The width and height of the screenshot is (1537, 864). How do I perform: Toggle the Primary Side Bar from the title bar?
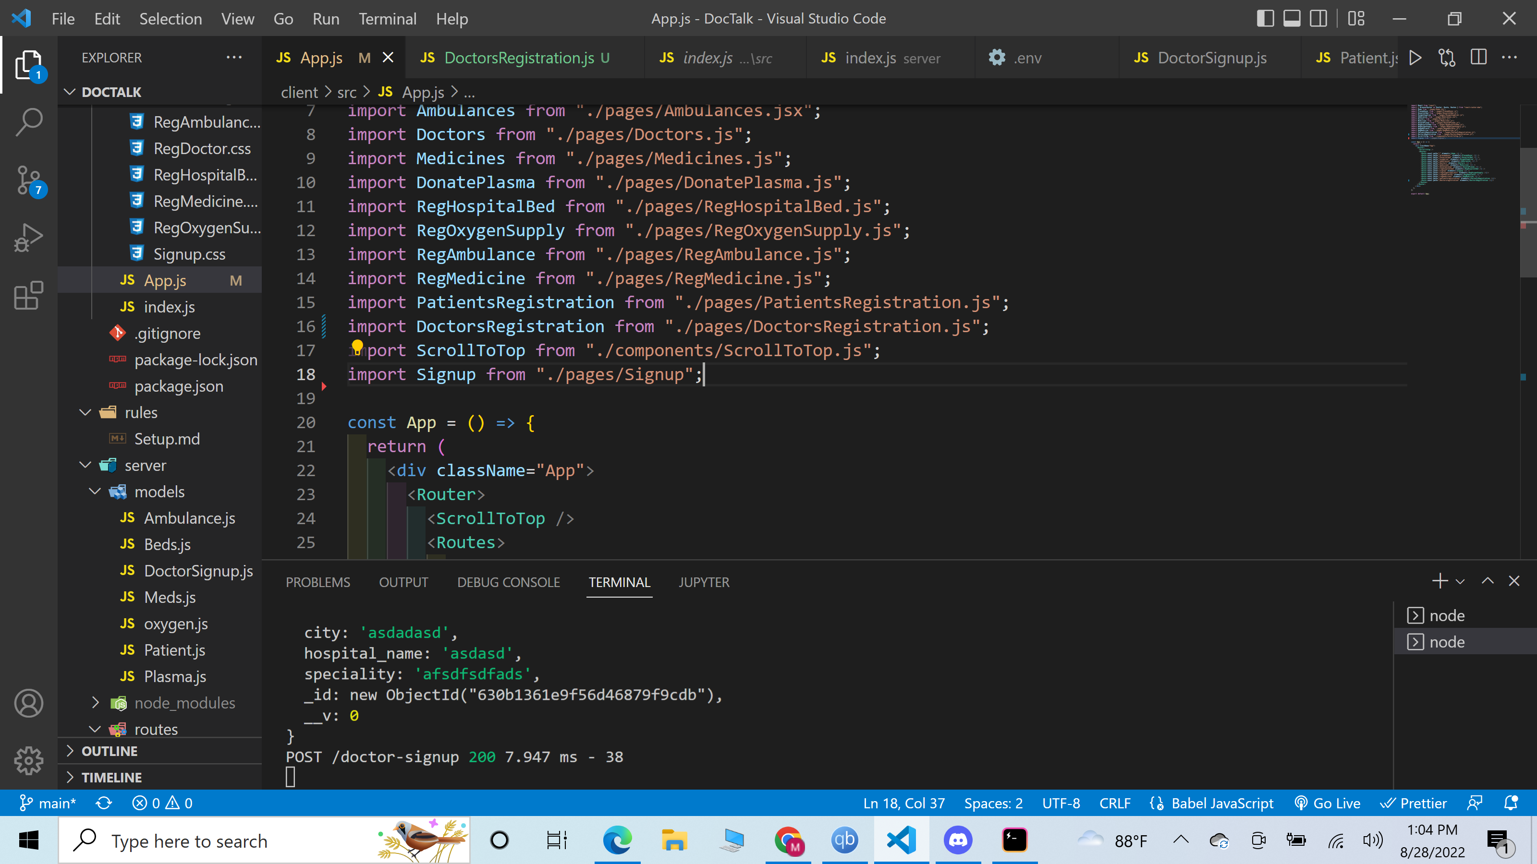click(1265, 19)
